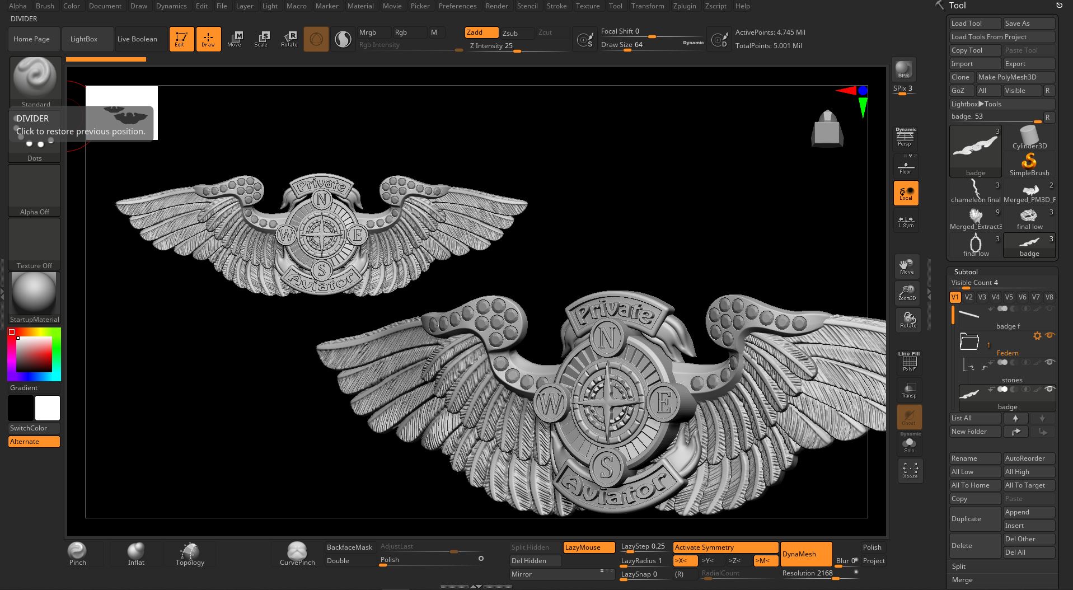Toggle Persp perspective mode
The width and height of the screenshot is (1073, 590).
(x=906, y=138)
